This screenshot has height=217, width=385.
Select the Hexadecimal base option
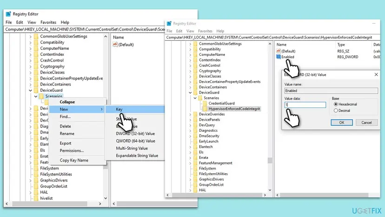(336, 104)
